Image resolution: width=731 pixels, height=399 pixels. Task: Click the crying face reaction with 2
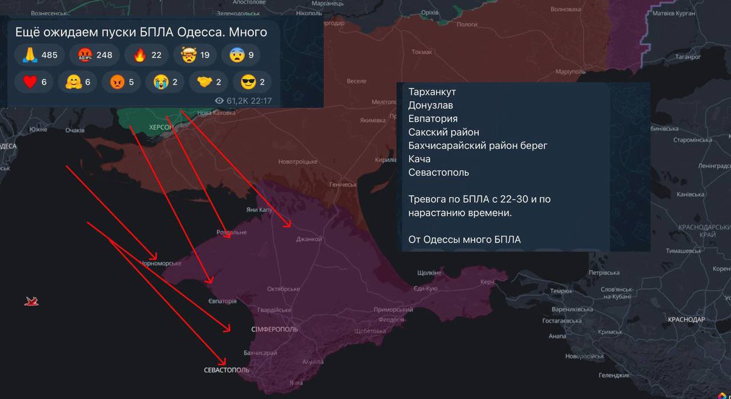tap(164, 82)
